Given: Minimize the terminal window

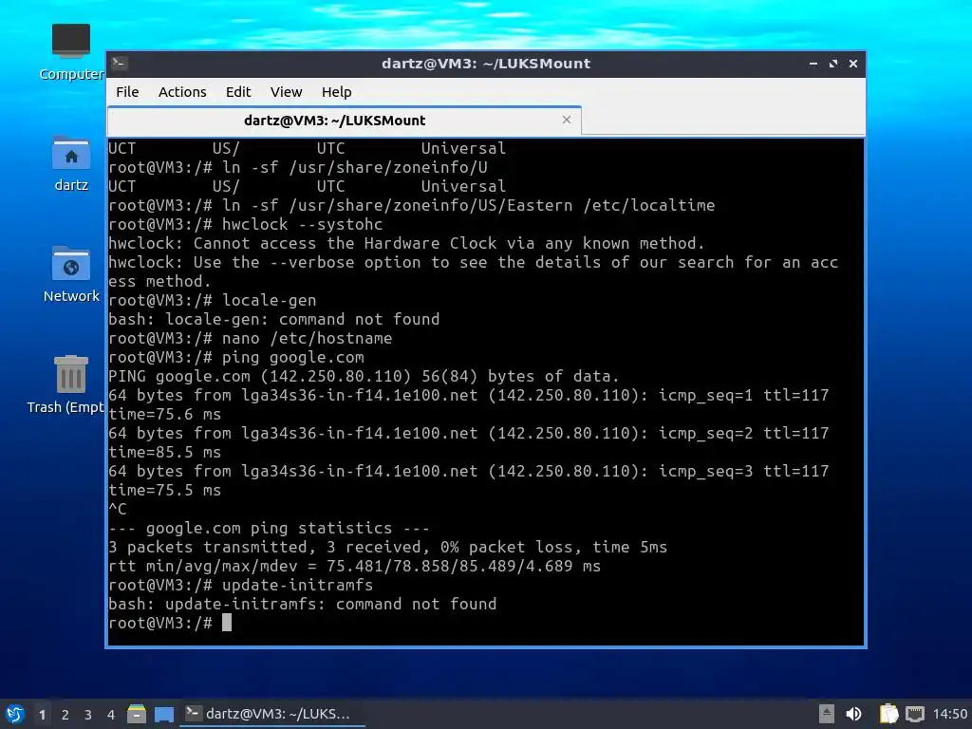Looking at the screenshot, I should tap(813, 64).
